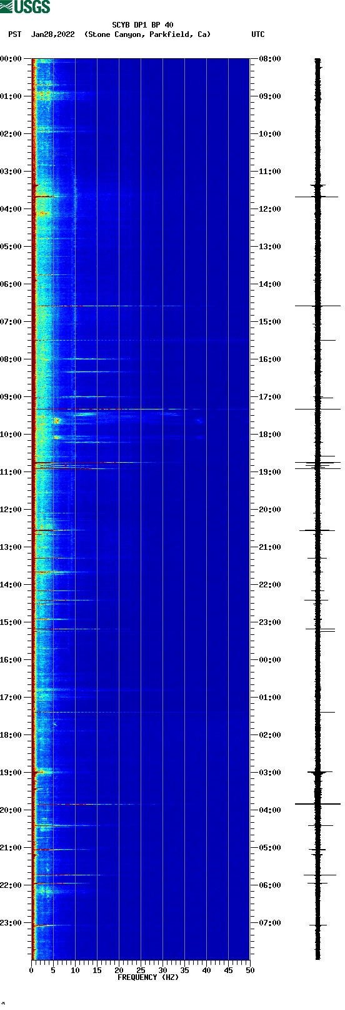Click the waveform spike near 03:40 UTC
Viewport: 345px width, 1010px height.
click(x=317, y=803)
